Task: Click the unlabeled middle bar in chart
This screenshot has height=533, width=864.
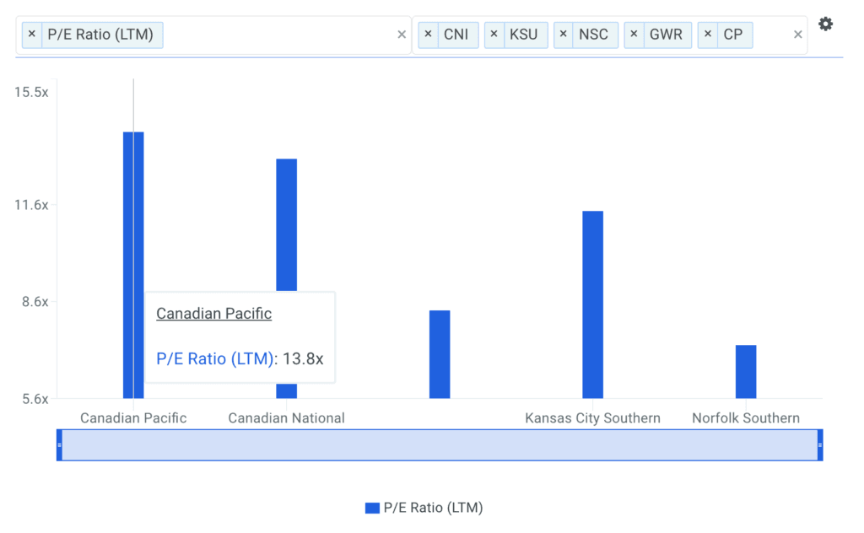Action: click(439, 354)
